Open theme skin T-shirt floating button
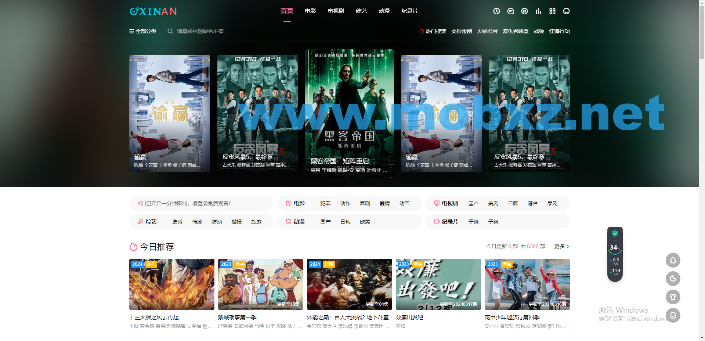This screenshot has width=705, height=341. point(673,297)
